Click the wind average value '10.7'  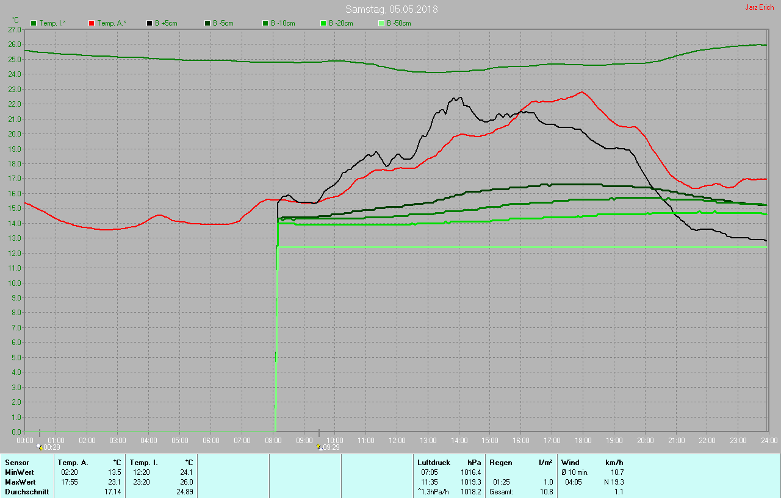pos(617,472)
